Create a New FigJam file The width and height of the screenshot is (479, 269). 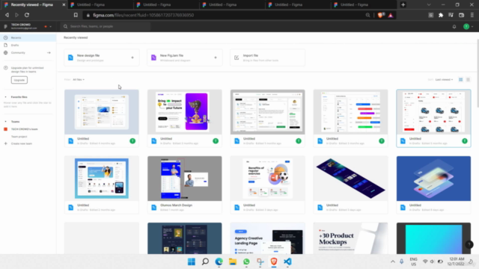185,58
